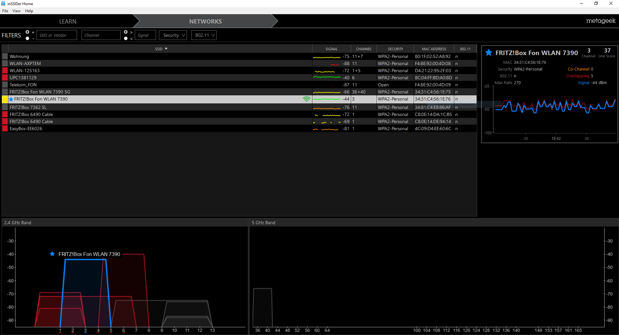This screenshot has width=619, height=335.
Task: Click the Overlapping label in details panel
Action: point(578,76)
